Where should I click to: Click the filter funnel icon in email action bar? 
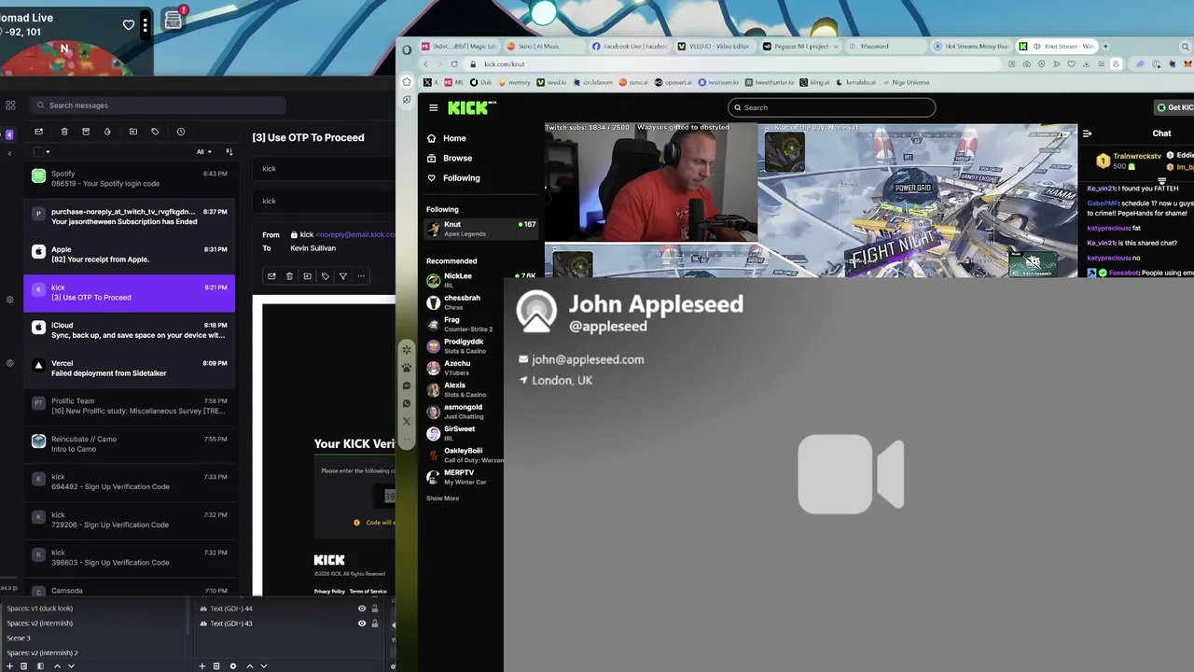click(342, 276)
